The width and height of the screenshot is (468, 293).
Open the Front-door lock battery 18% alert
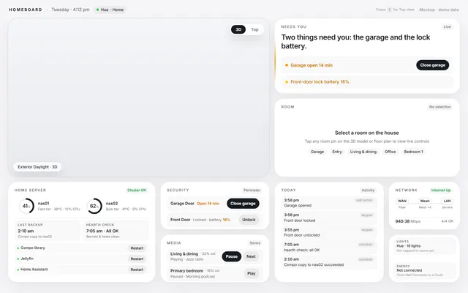pyautogui.click(x=367, y=81)
